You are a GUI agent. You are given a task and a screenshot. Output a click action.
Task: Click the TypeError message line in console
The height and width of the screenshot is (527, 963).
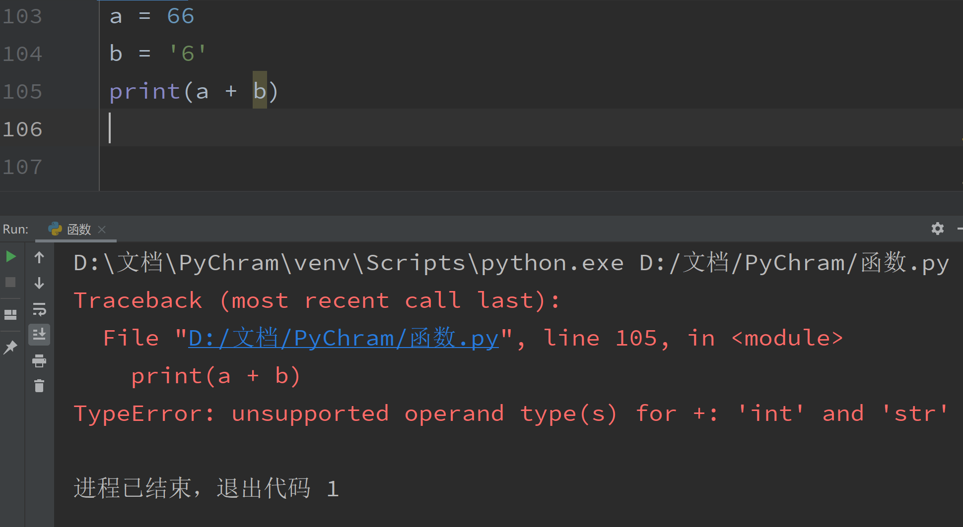pyautogui.click(x=511, y=413)
